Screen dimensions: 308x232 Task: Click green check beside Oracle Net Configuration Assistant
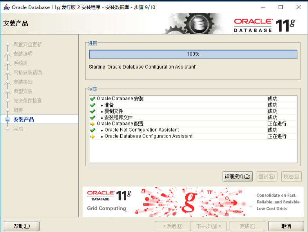click(x=92, y=130)
